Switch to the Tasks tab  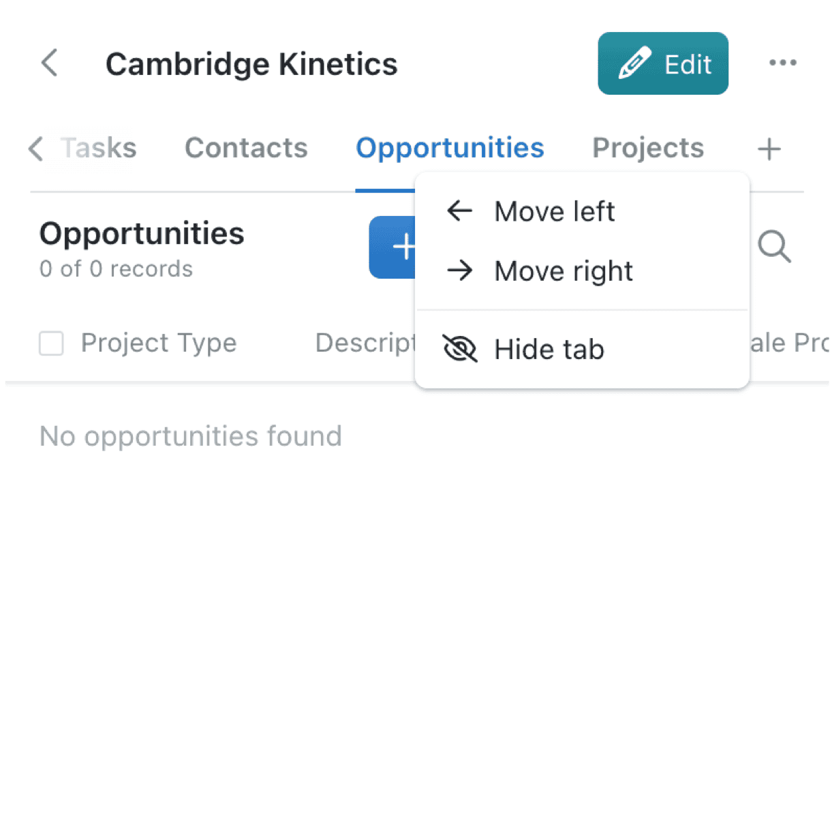tap(99, 148)
